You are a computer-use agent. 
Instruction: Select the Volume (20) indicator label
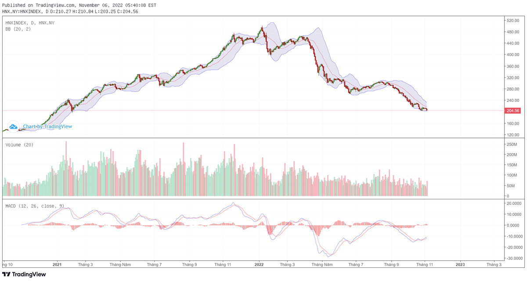click(19, 145)
